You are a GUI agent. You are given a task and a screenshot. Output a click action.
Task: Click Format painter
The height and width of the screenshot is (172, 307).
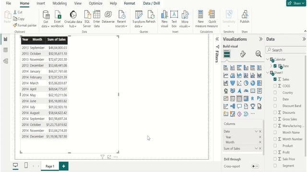point(25,25)
